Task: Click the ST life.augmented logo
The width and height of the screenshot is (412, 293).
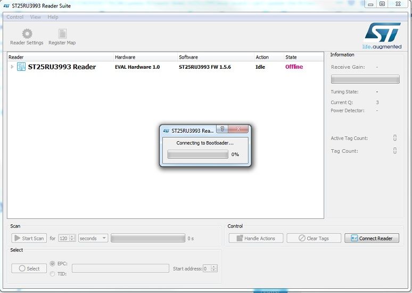Action: (x=383, y=36)
